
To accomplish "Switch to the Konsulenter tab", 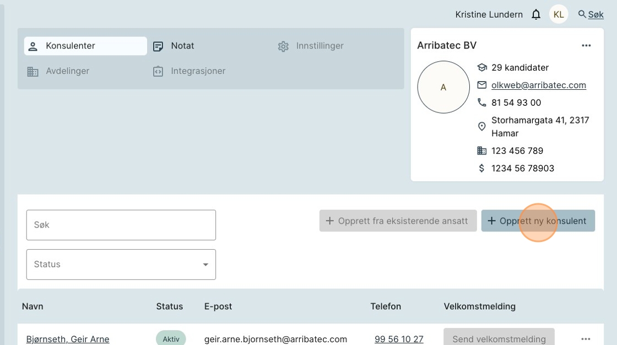I will pyautogui.click(x=85, y=46).
